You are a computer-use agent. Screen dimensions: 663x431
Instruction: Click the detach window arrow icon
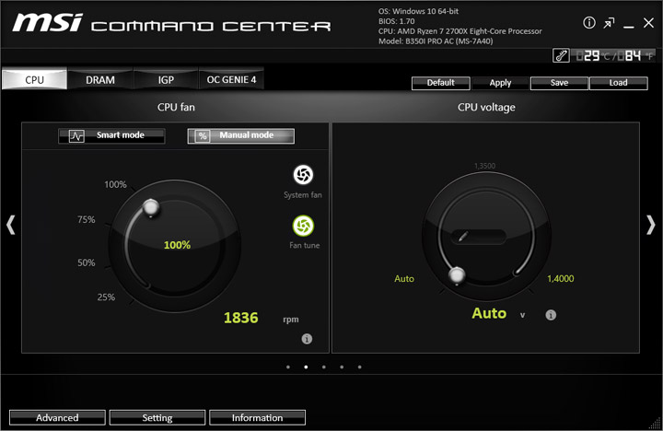tap(609, 23)
